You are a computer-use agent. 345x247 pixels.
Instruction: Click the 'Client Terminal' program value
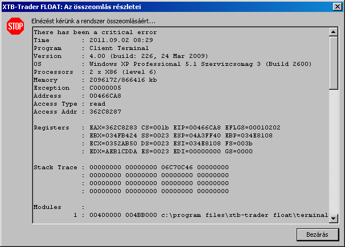tap(119, 48)
